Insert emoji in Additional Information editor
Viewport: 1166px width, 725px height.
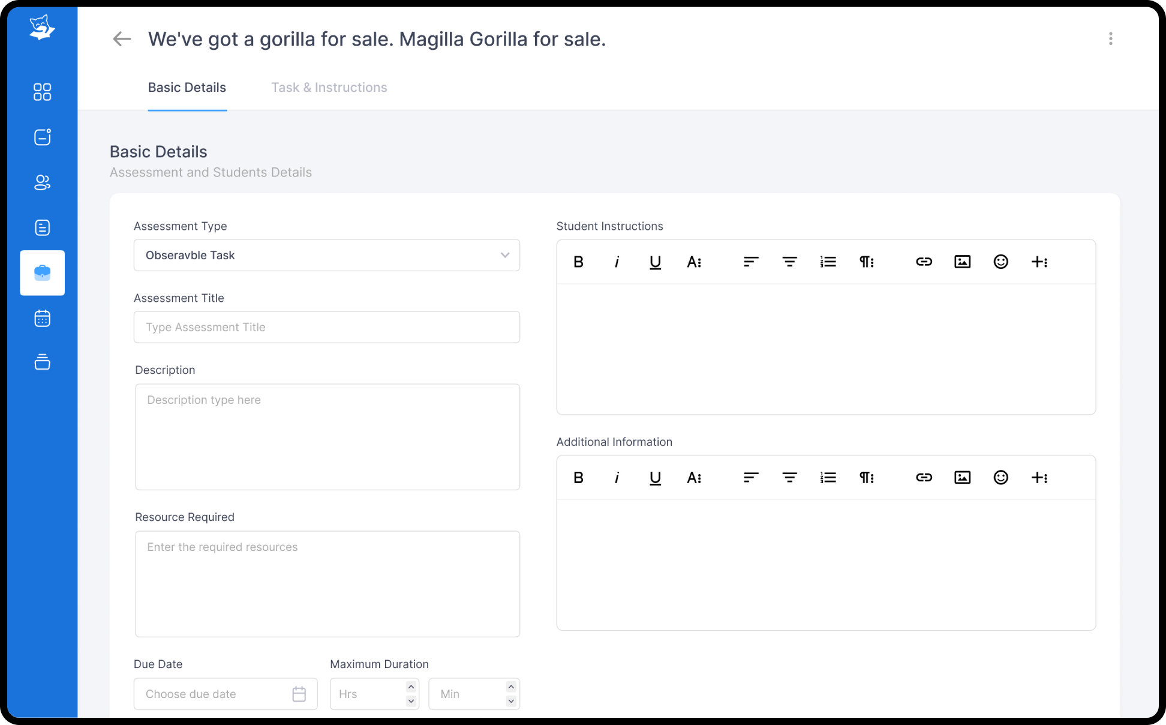point(1000,477)
